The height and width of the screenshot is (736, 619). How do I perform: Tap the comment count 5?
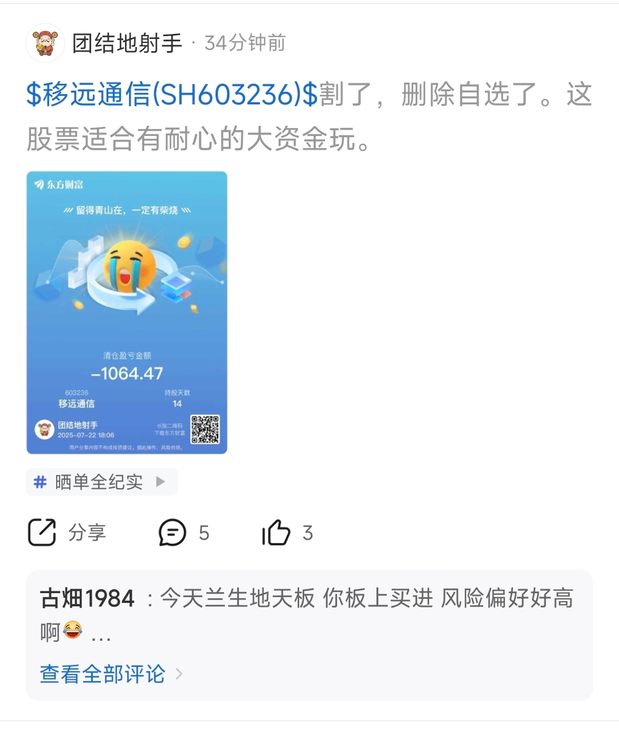tap(204, 533)
